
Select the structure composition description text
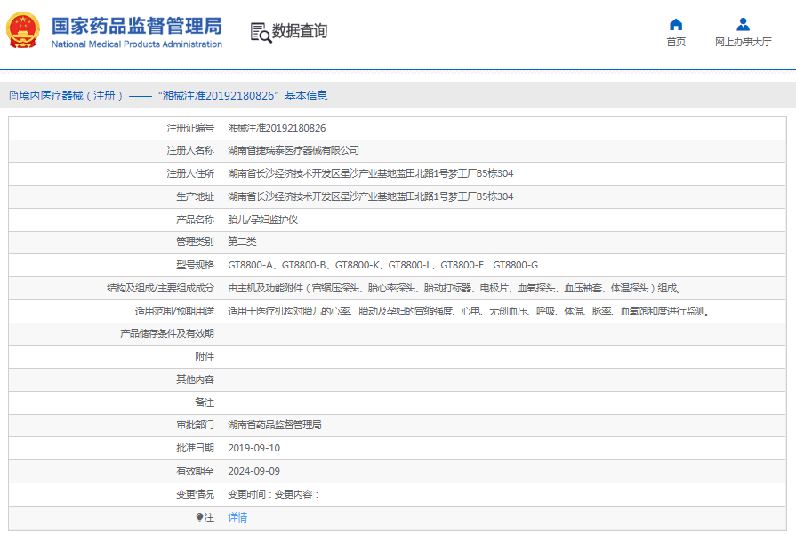click(455, 288)
